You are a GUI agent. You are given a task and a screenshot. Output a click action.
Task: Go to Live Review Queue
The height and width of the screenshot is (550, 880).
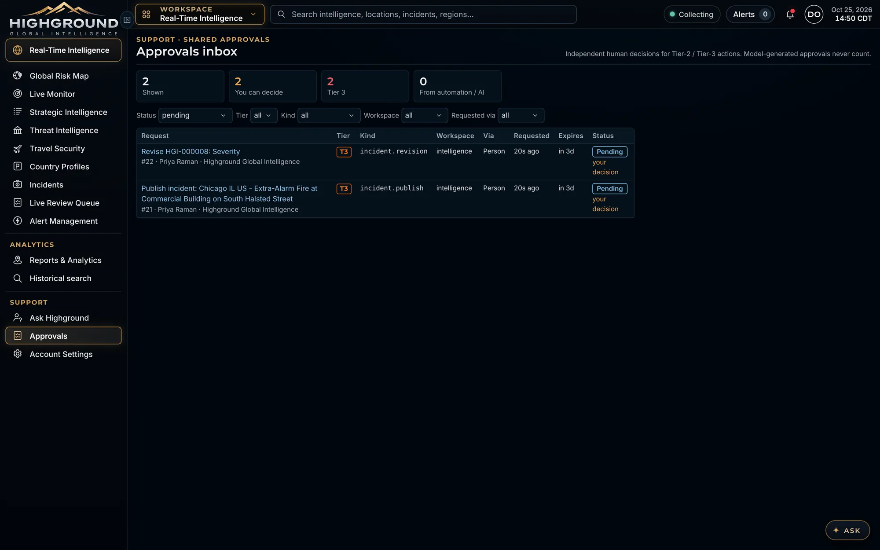click(63, 203)
